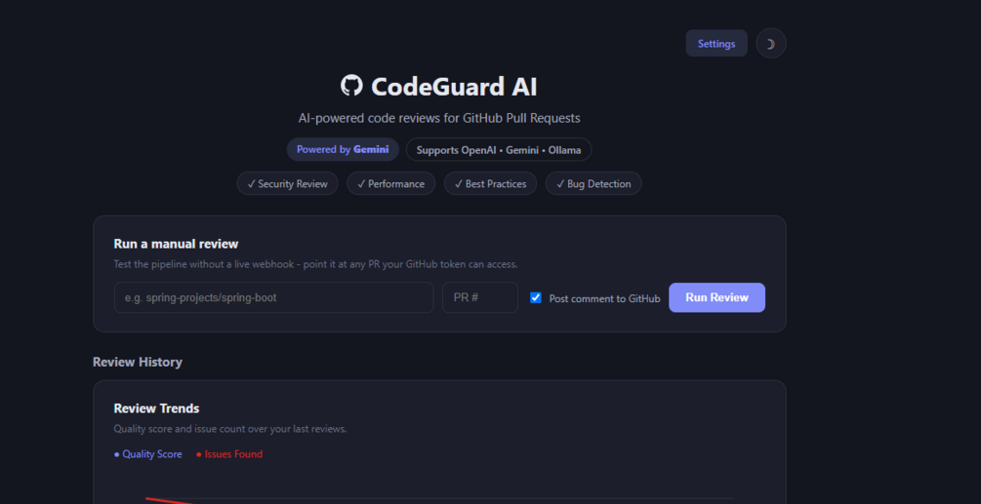Select the Powered by Gemini badge
The image size is (981, 504).
pyautogui.click(x=343, y=150)
